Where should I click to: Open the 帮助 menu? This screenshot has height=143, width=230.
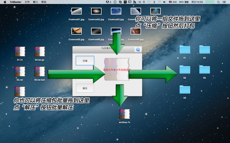pyautogui.click(x=44, y=2)
